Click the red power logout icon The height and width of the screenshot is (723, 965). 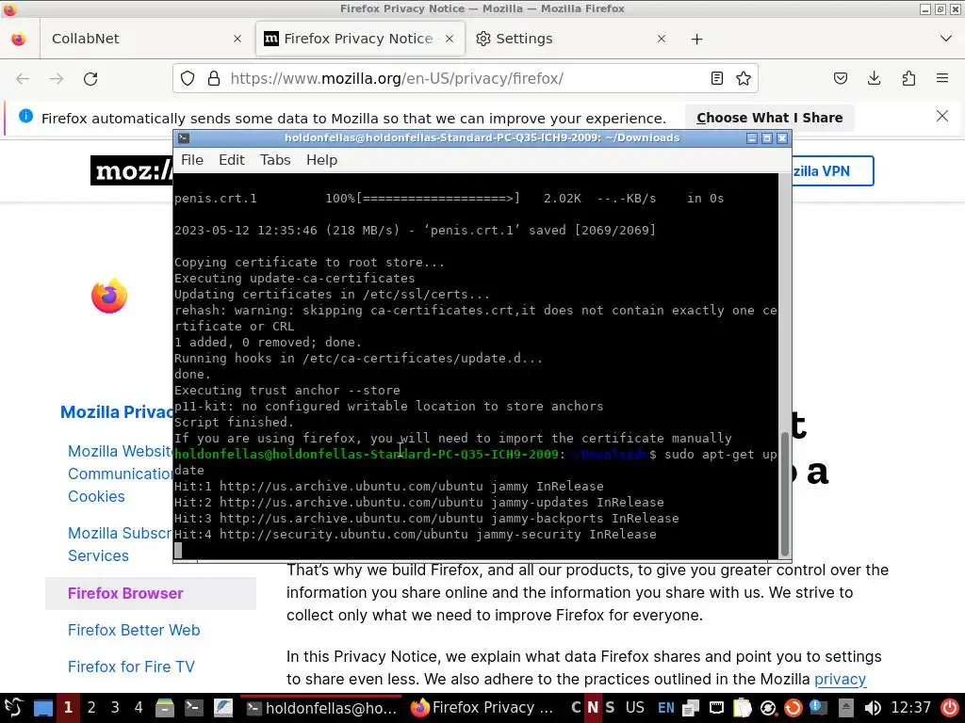tap(950, 708)
